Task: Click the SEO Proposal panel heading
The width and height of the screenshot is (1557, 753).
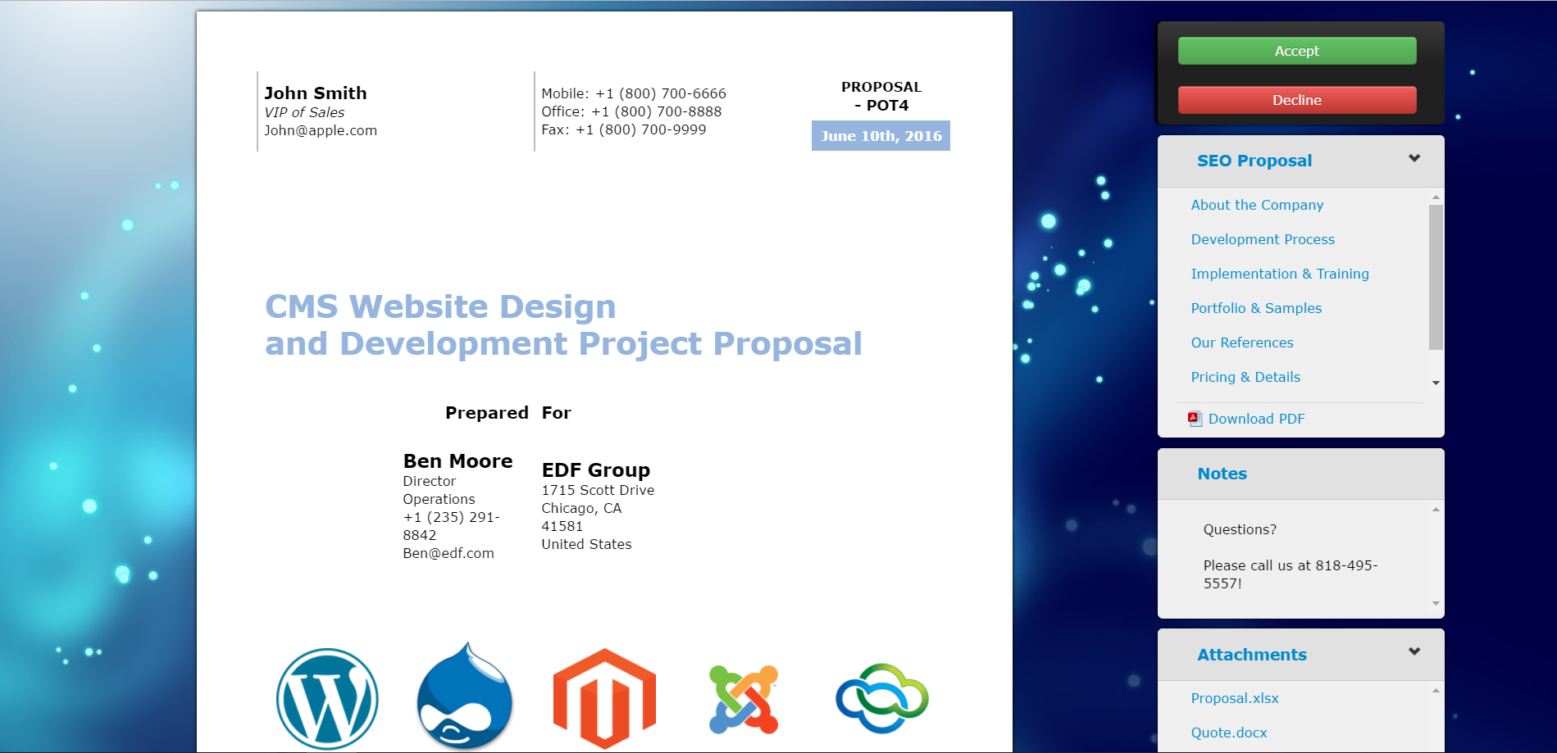Action: point(1254,161)
